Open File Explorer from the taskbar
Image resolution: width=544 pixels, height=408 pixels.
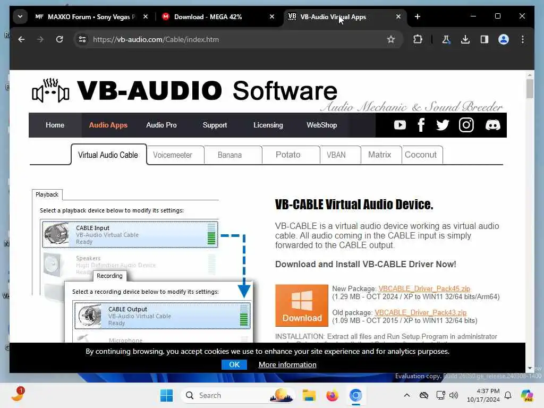(309, 395)
